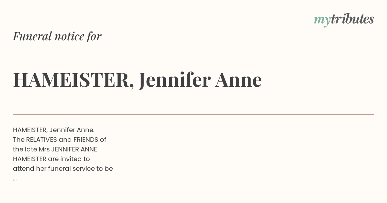The image size is (387, 203).
Task: Click "Jennifer" in the large title
Action: coord(174,80)
